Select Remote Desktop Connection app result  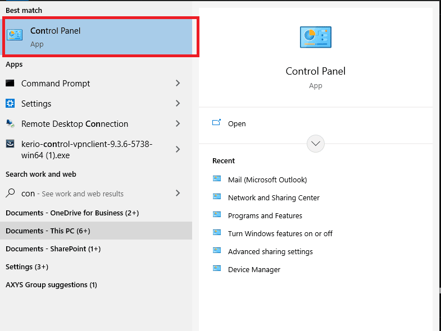click(x=96, y=124)
